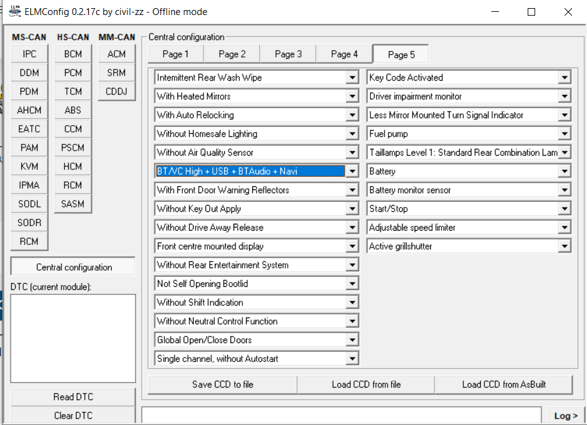Select the IPC module button
This screenshot has height=425, width=587.
click(x=29, y=54)
